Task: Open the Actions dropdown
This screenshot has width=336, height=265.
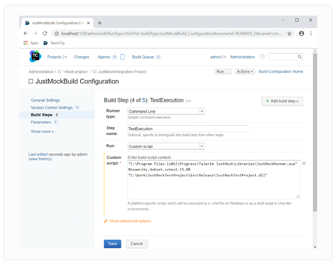Action: click(245, 72)
